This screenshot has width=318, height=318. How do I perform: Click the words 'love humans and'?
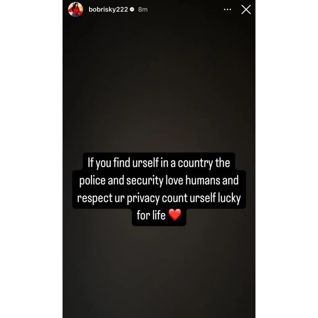point(202,180)
